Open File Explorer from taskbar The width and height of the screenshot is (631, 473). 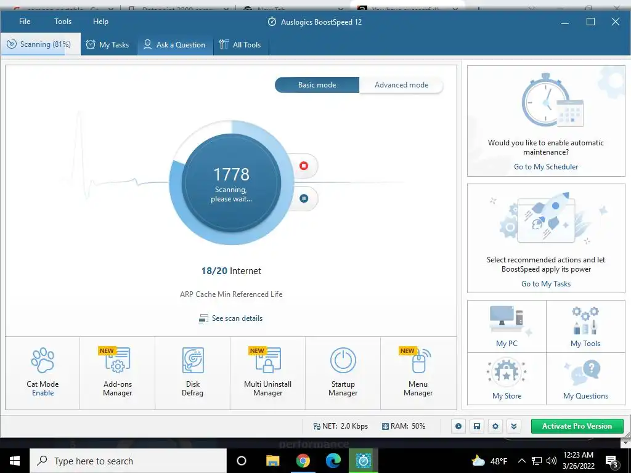tap(272, 461)
